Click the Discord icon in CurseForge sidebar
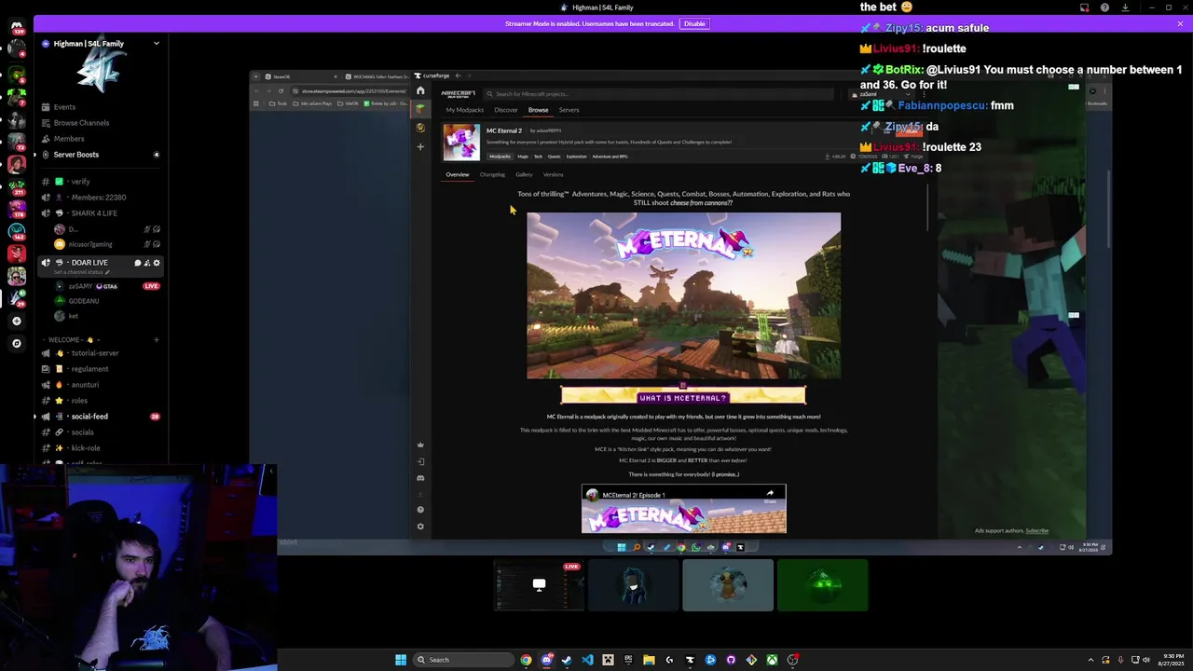 (420, 478)
